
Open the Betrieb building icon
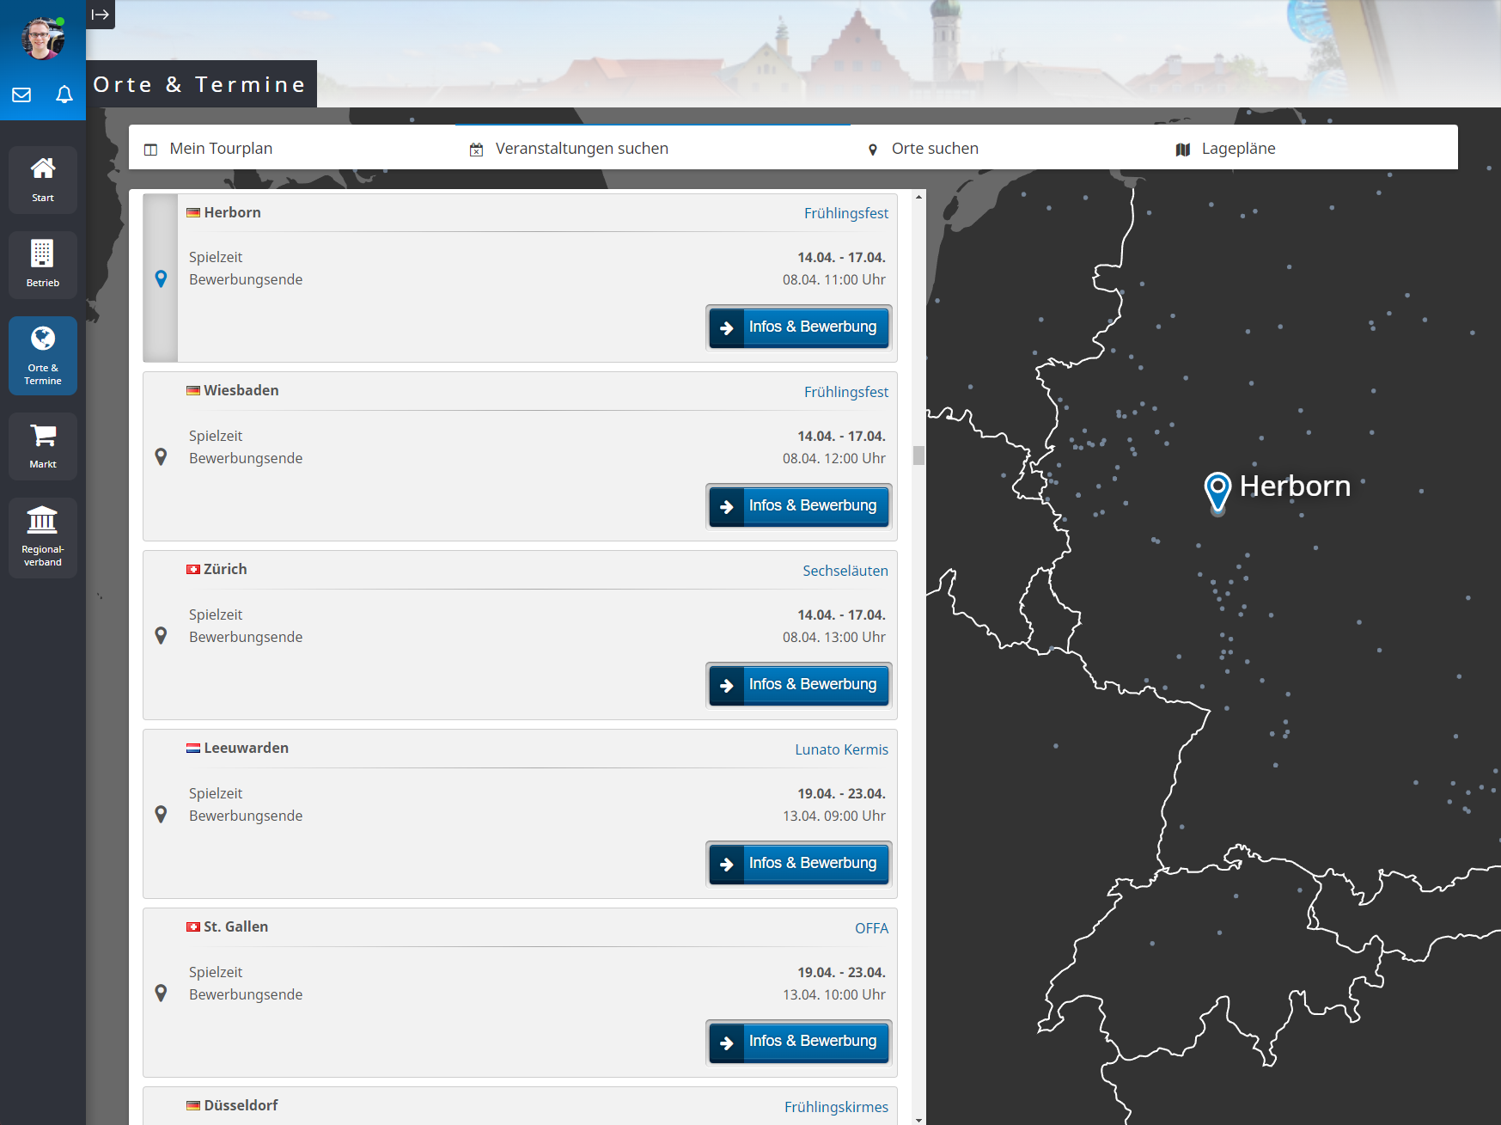coord(43,264)
